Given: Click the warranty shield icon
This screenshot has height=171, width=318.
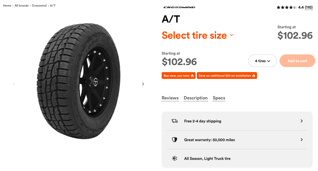Looking at the screenshot, I should 175,140.
